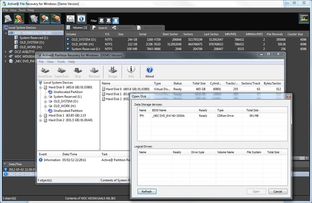This screenshot has height=203, width=312.
Task: Click the blue Info icon in File Recovery toolbar
Action: point(82,18)
